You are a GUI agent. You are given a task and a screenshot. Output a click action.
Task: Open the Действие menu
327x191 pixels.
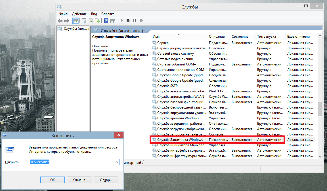tap(79, 14)
